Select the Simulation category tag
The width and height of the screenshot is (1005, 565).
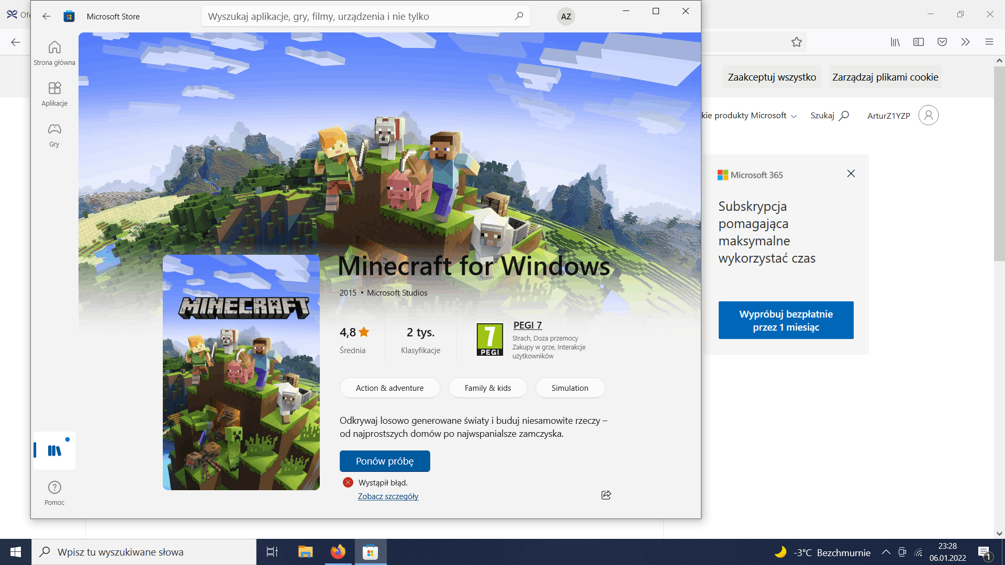click(570, 388)
